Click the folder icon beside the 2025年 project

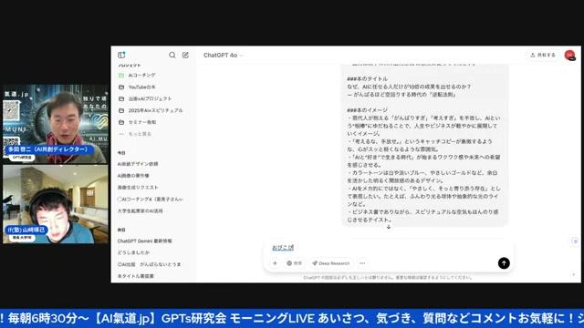point(121,110)
